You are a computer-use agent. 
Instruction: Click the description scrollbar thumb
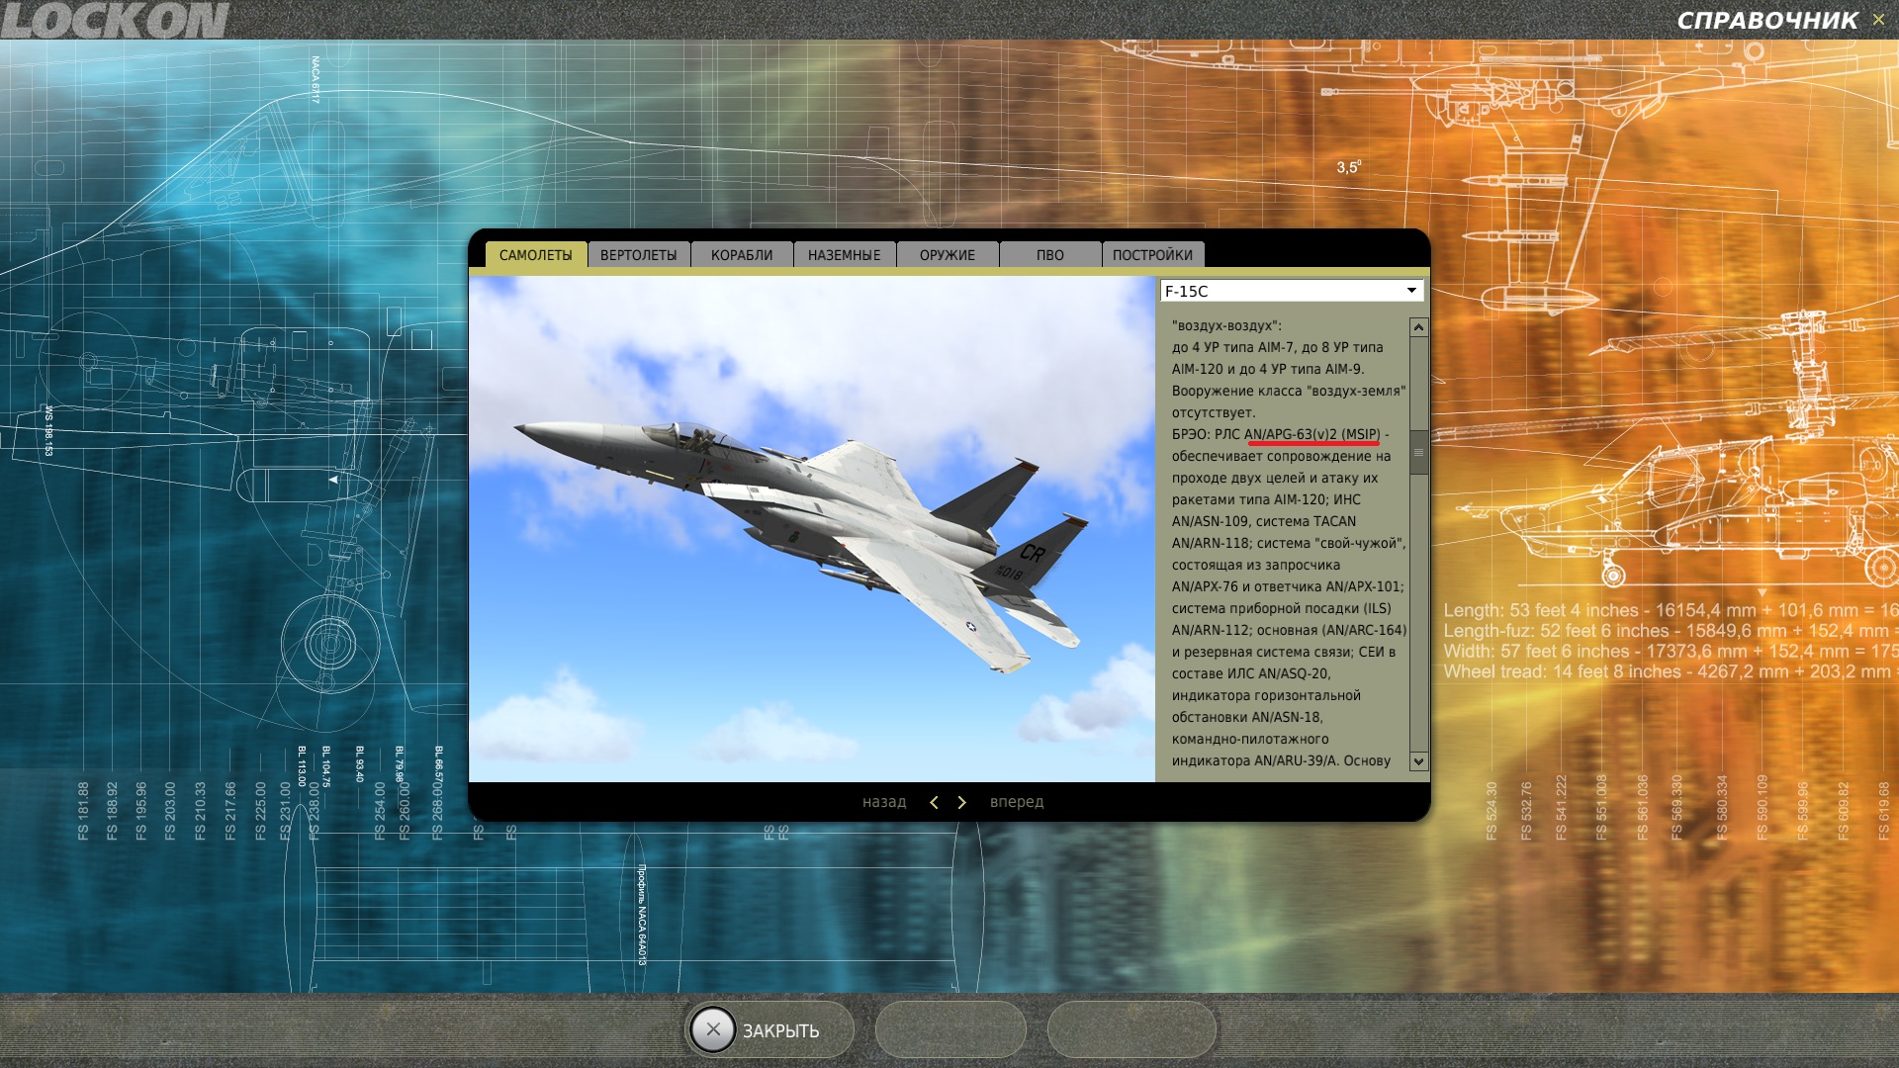1418,453
